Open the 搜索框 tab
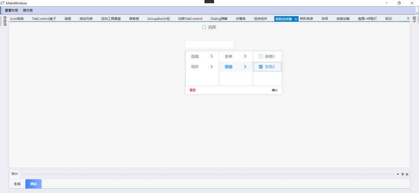 [x=134, y=19]
